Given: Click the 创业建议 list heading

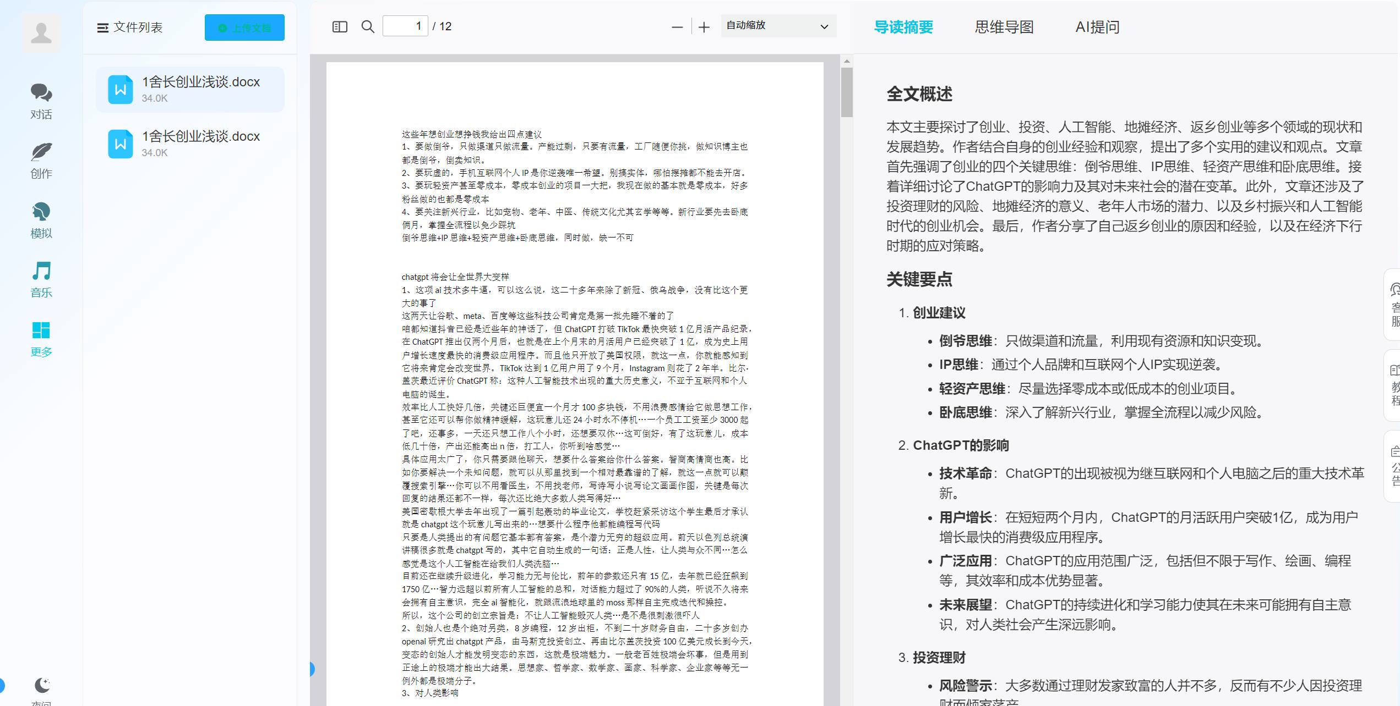Looking at the screenshot, I should point(939,313).
